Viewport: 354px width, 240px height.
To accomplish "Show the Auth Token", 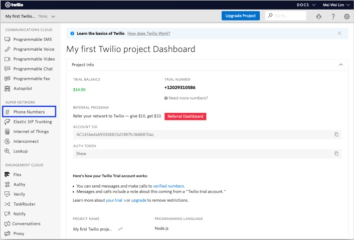I will pyautogui.click(x=81, y=153).
